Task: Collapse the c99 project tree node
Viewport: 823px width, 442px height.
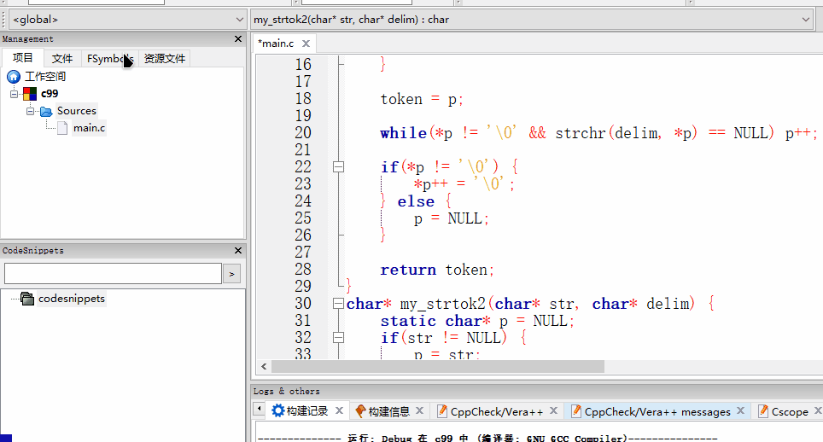Action: click(x=14, y=94)
